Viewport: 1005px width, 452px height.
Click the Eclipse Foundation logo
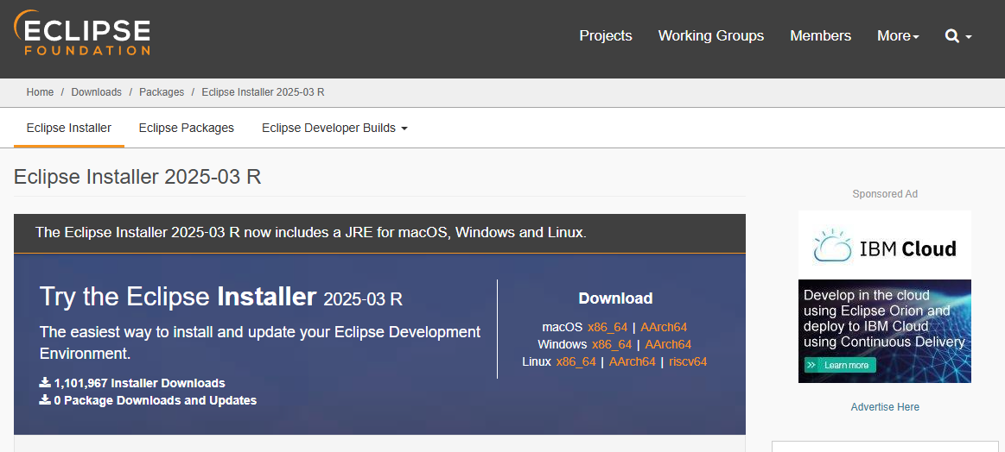coord(82,34)
